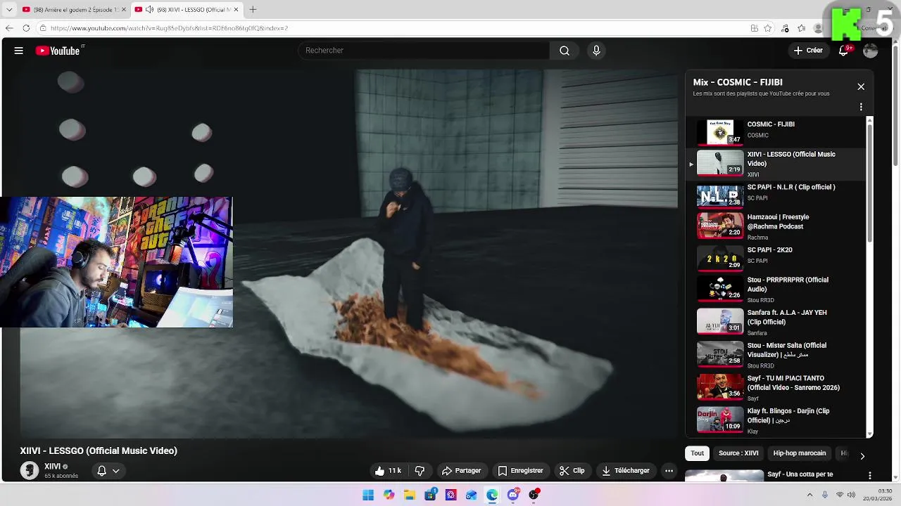Show hidden system tray icons

(x=809, y=495)
